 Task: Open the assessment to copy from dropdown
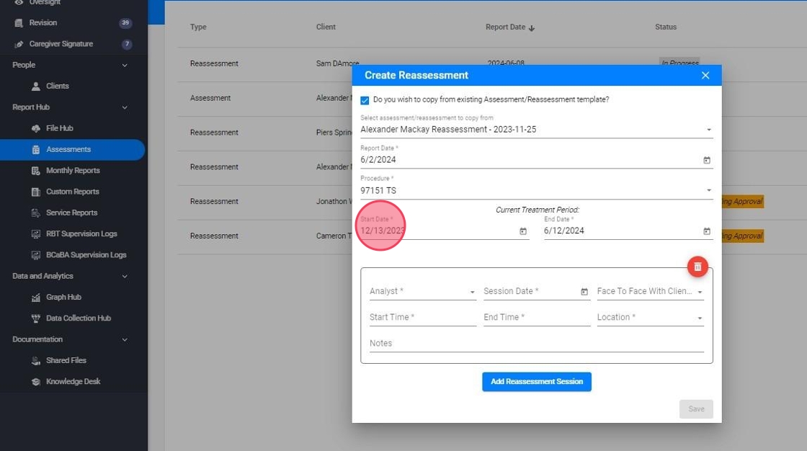point(709,130)
